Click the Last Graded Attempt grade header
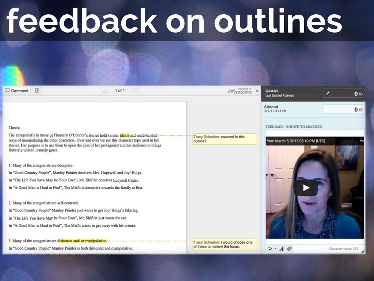This screenshot has height=281, width=374. (279, 93)
